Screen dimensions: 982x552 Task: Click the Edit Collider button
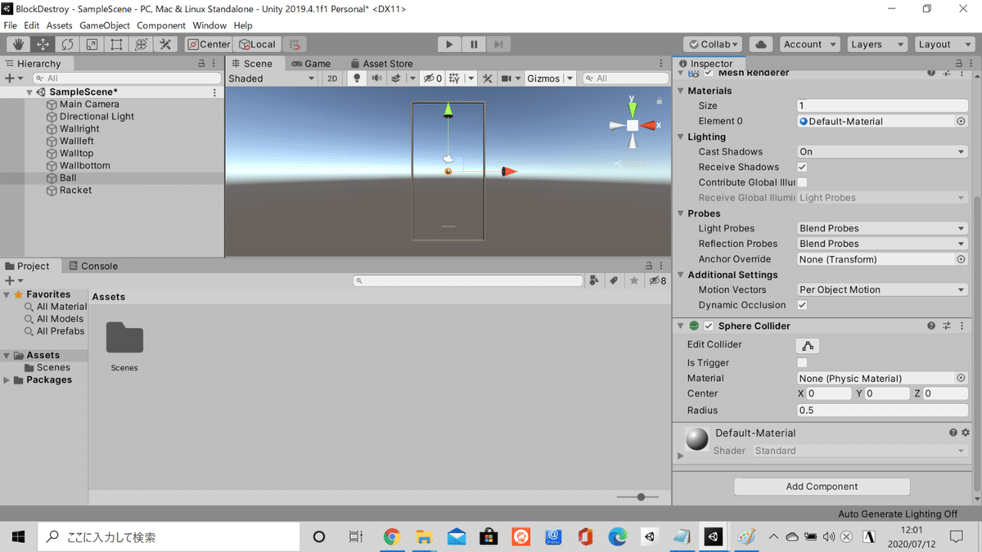pyautogui.click(x=808, y=345)
